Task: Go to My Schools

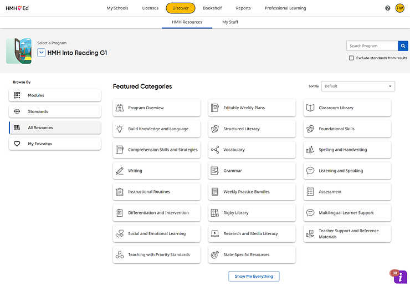Action: [x=117, y=8]
